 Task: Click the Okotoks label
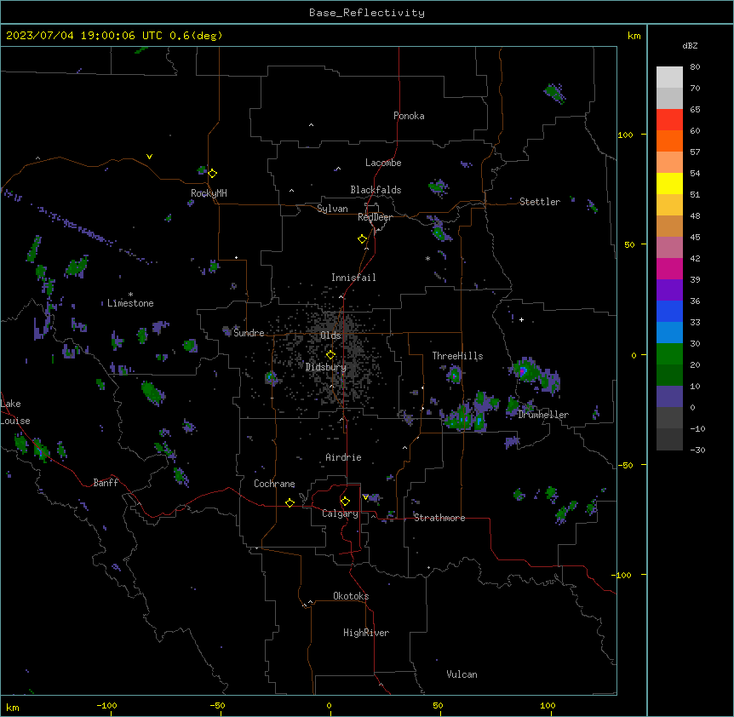[351, 596]
